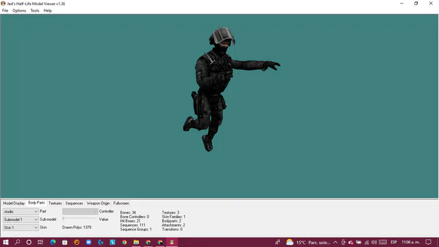Open the disabled Controller dropdown
This screenshot has width=439, height=247.
pyautogui.click(x=80, y=211)
